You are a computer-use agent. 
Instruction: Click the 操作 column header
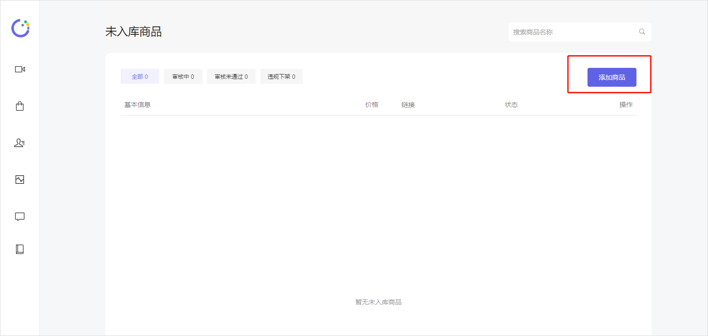[x=626, y=105]
